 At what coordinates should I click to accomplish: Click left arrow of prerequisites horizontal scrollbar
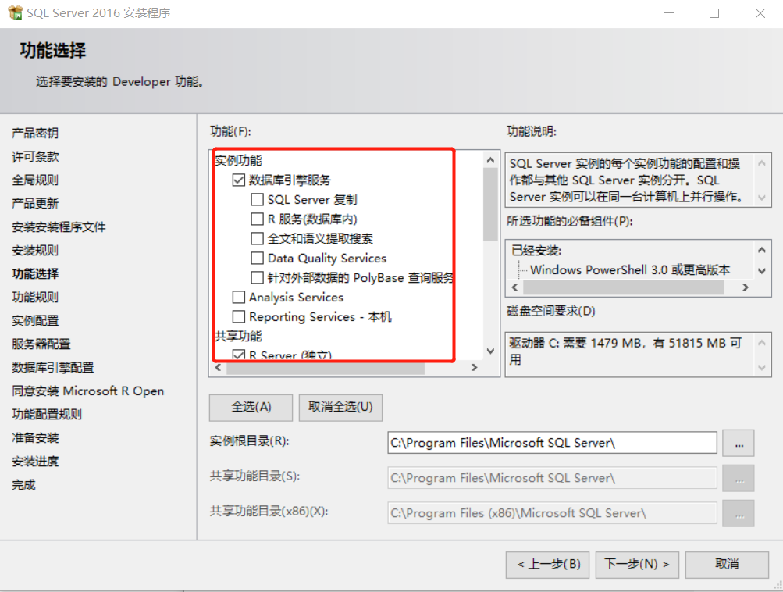tap(514, 287)
